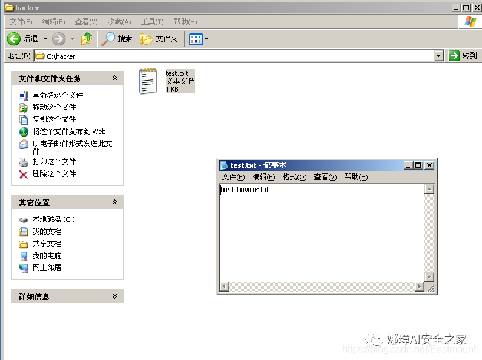
Task: Click the Views grid icon
Action: (196, 39)
